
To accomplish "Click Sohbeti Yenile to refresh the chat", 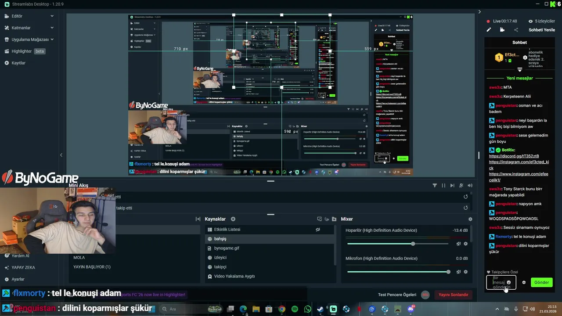I will [x=542, y=30].
